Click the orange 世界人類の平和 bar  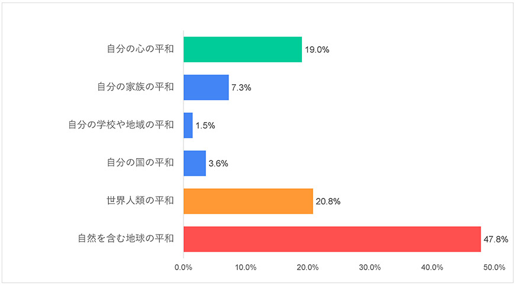(248, 201)
